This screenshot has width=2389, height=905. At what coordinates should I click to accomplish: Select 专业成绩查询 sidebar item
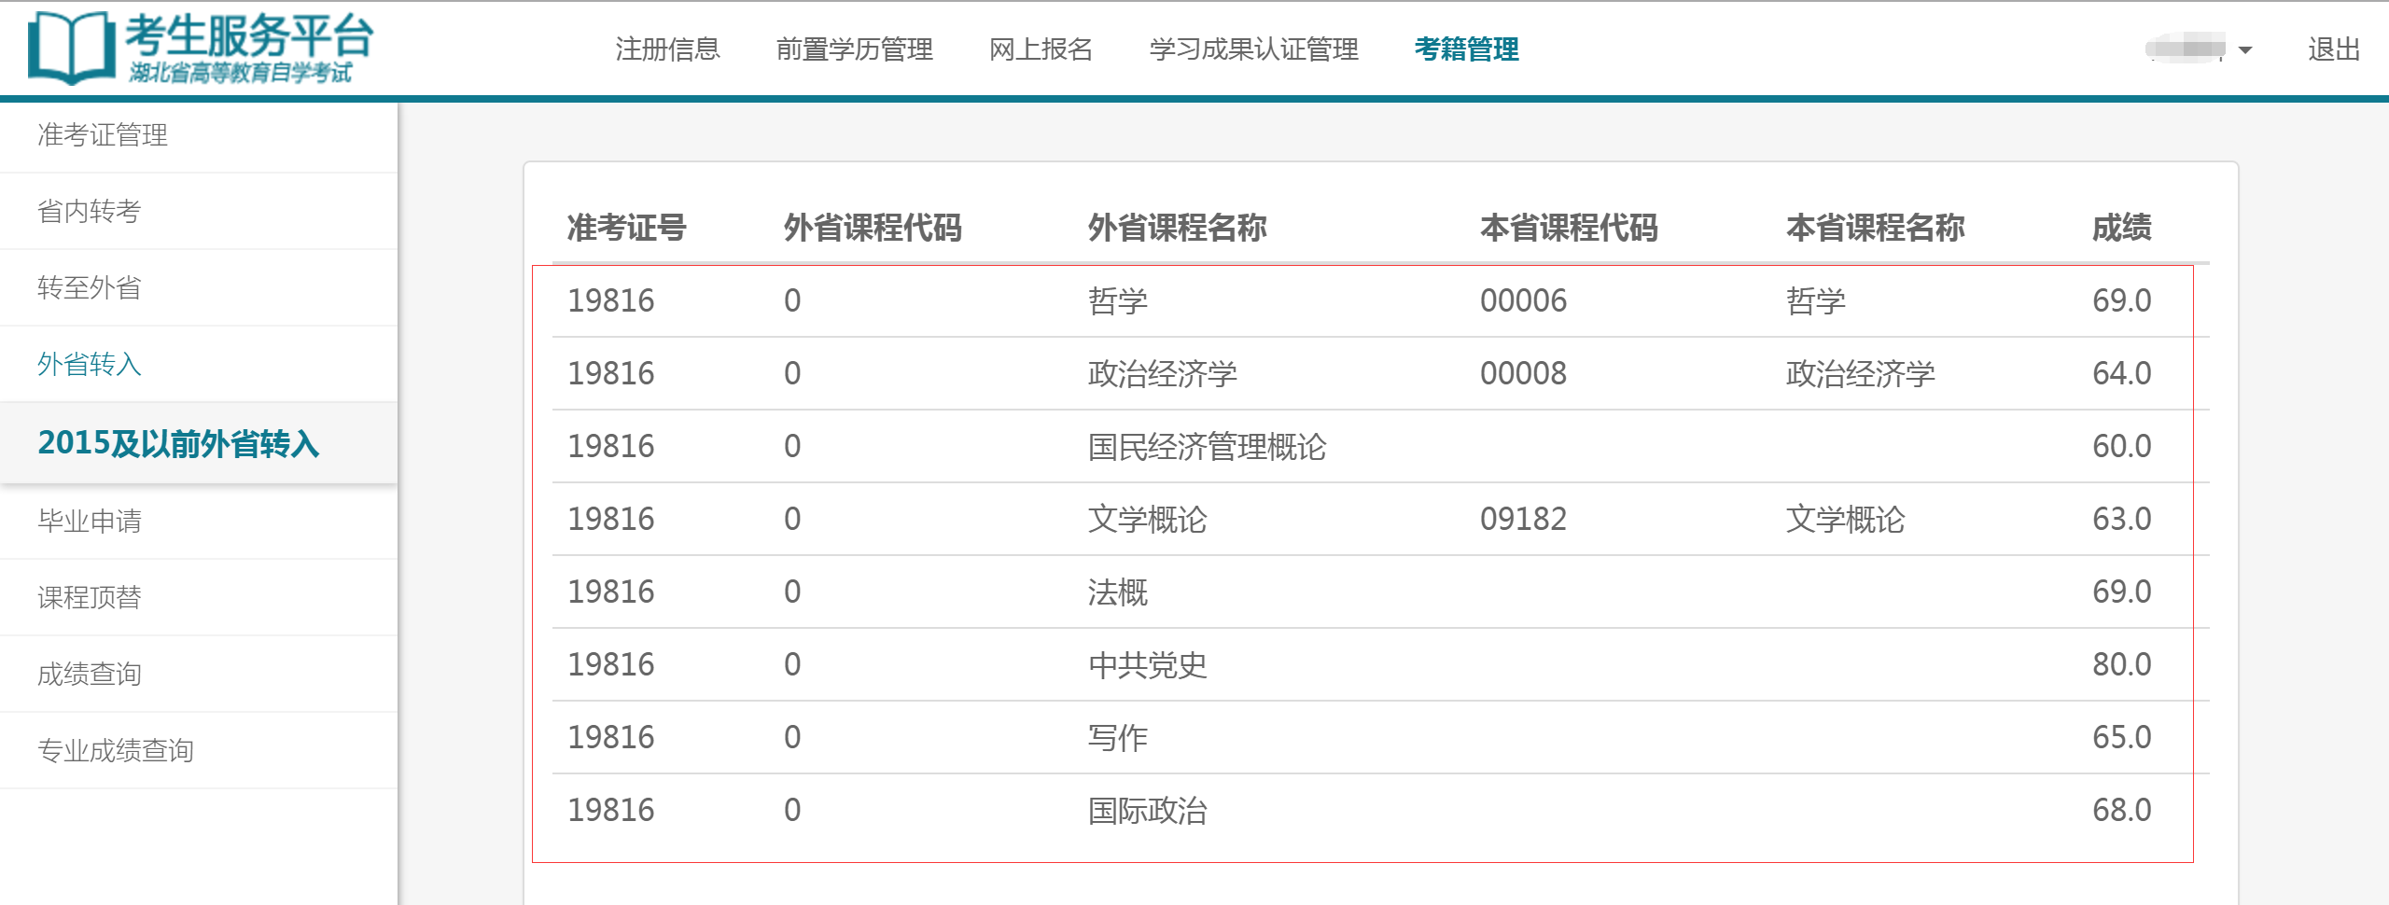point(116,751)
